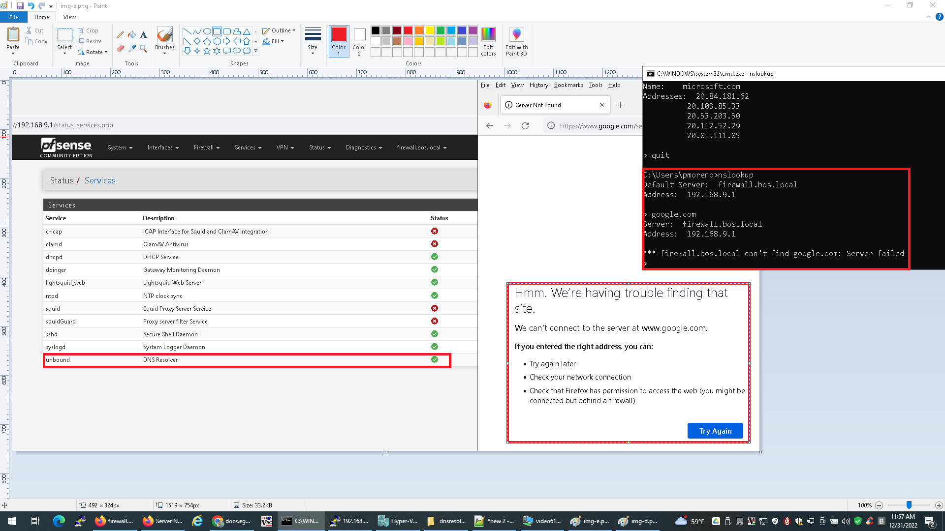This screenshot has width=945, height=531.
Task: Switch to the Home ribbon tab
Action: 42,17
